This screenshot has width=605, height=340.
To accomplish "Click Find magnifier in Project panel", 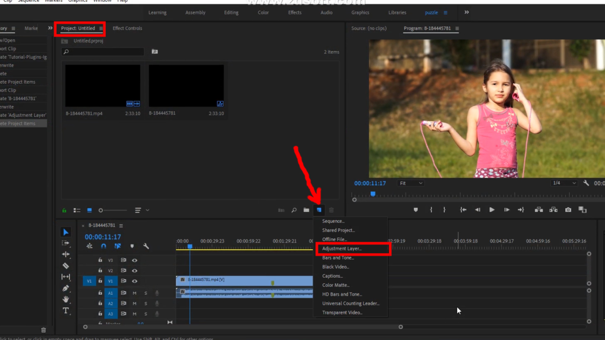I will click(x=294, y=210).
